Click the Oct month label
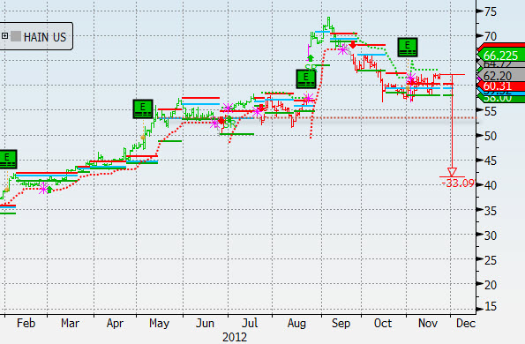Viewport: 525px width, 344px height. point(383,323)
